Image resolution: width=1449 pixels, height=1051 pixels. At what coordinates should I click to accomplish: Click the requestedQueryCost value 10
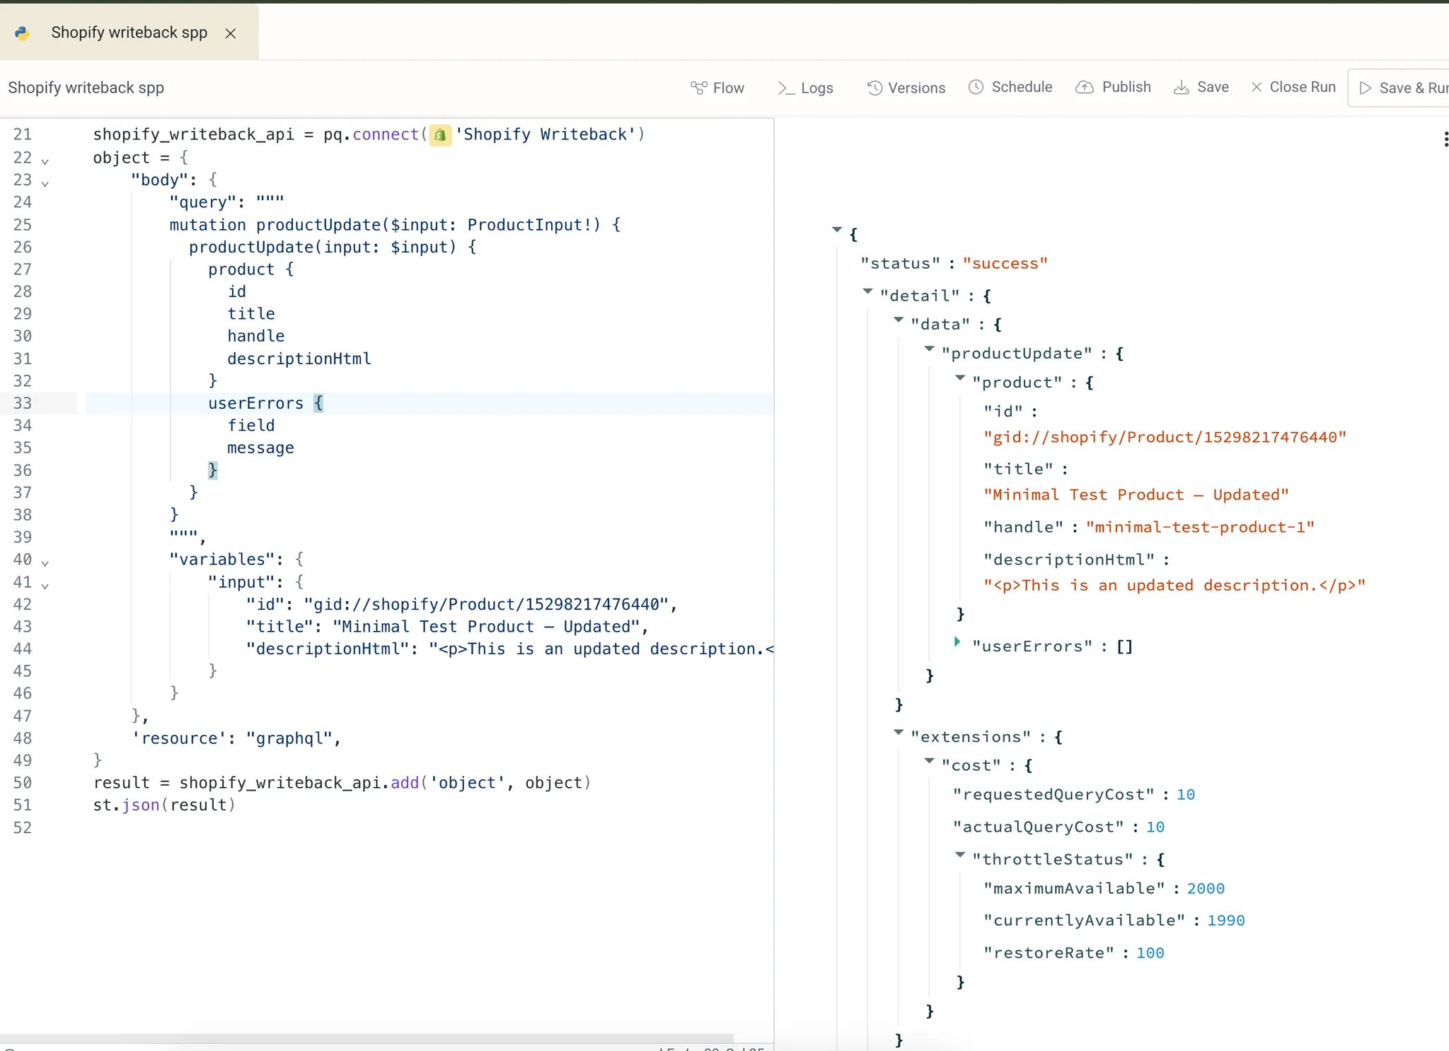pyautogui.click(x=1186, y=795)
